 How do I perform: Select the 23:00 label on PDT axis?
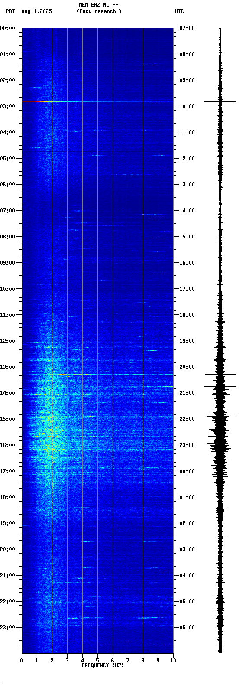[8, 628]
